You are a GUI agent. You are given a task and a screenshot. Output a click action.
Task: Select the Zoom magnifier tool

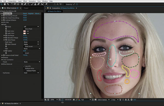pyautogui.click(x=8, y=4)
